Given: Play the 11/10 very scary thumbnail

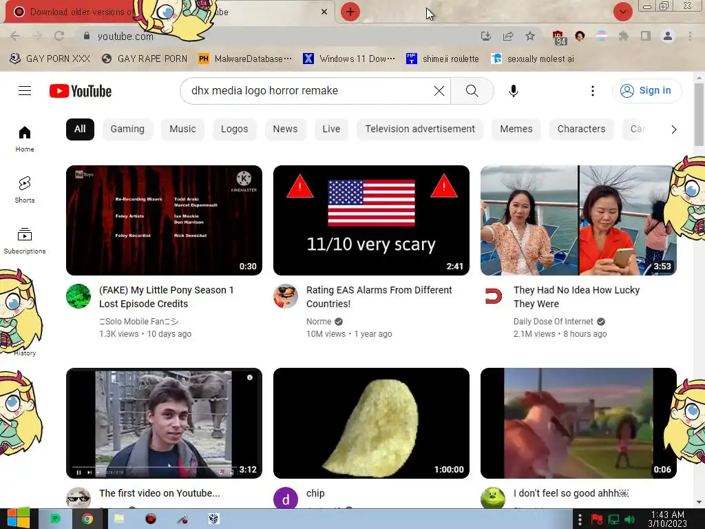Looking at the screenshot, I should coord(371,220).
